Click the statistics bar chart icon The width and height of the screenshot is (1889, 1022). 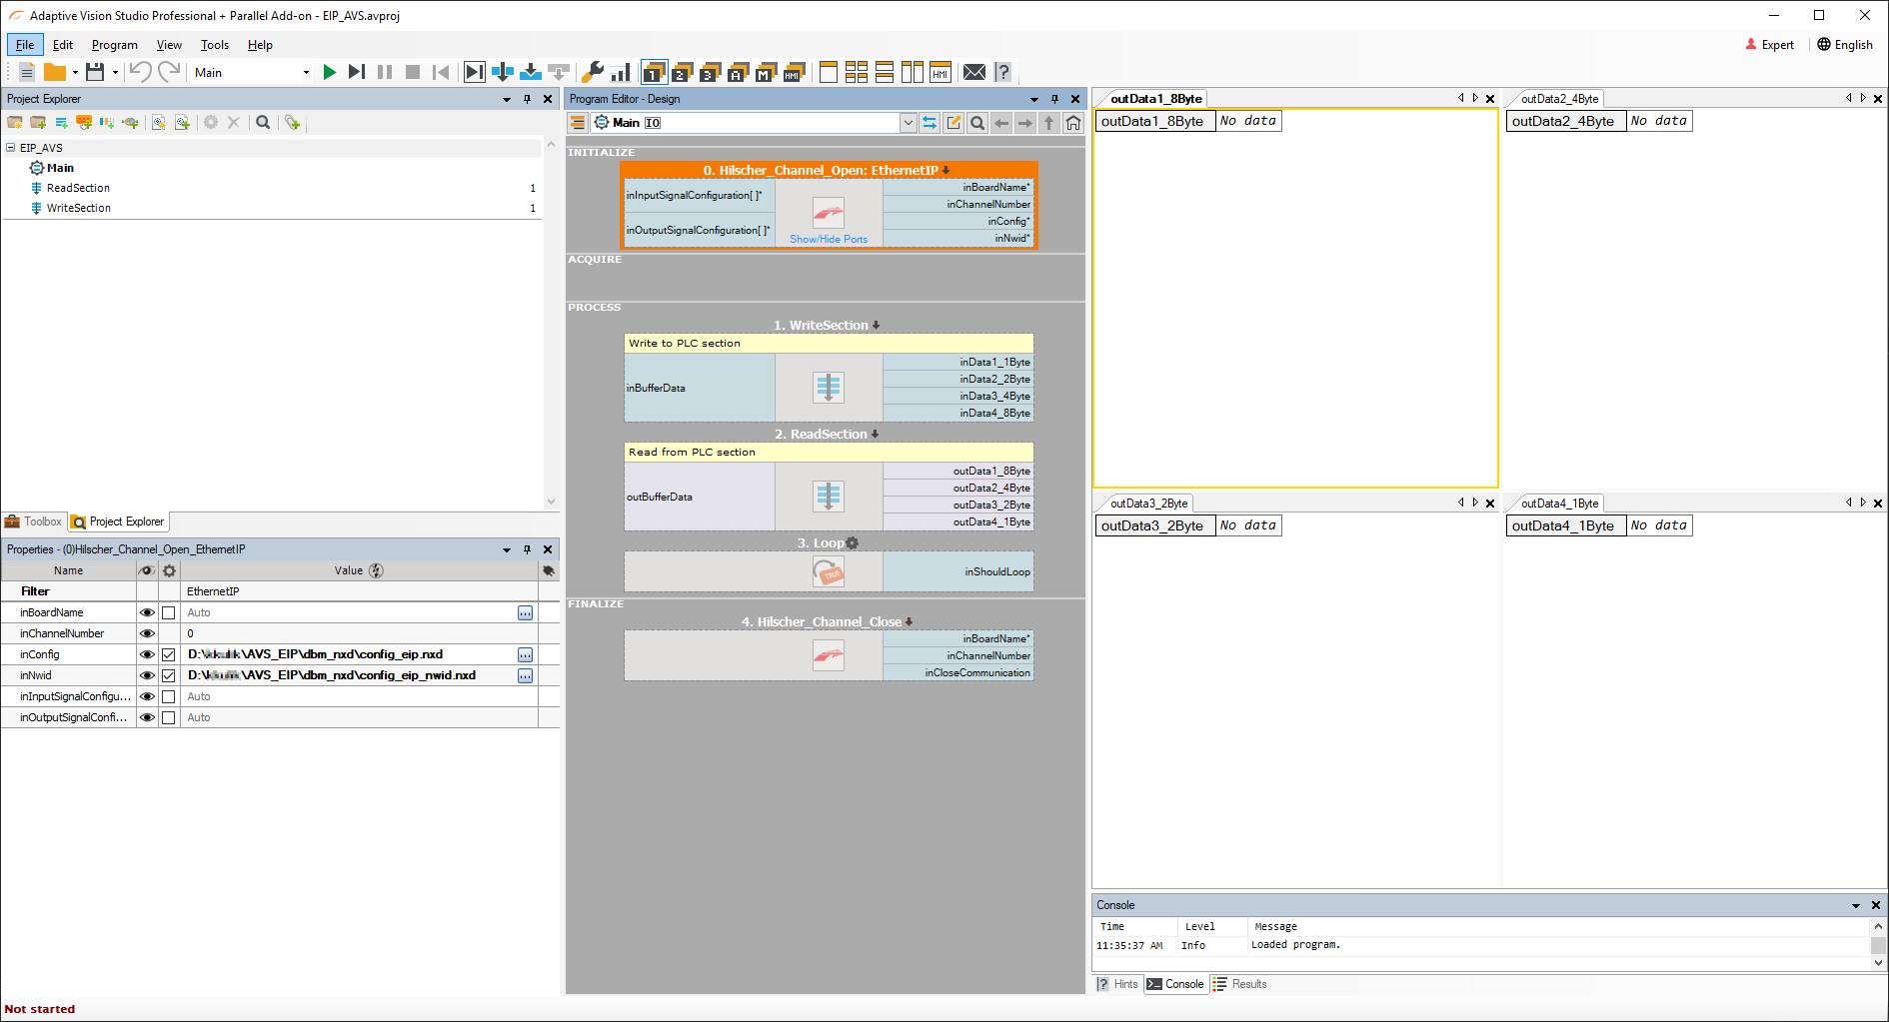coord(621,72)
